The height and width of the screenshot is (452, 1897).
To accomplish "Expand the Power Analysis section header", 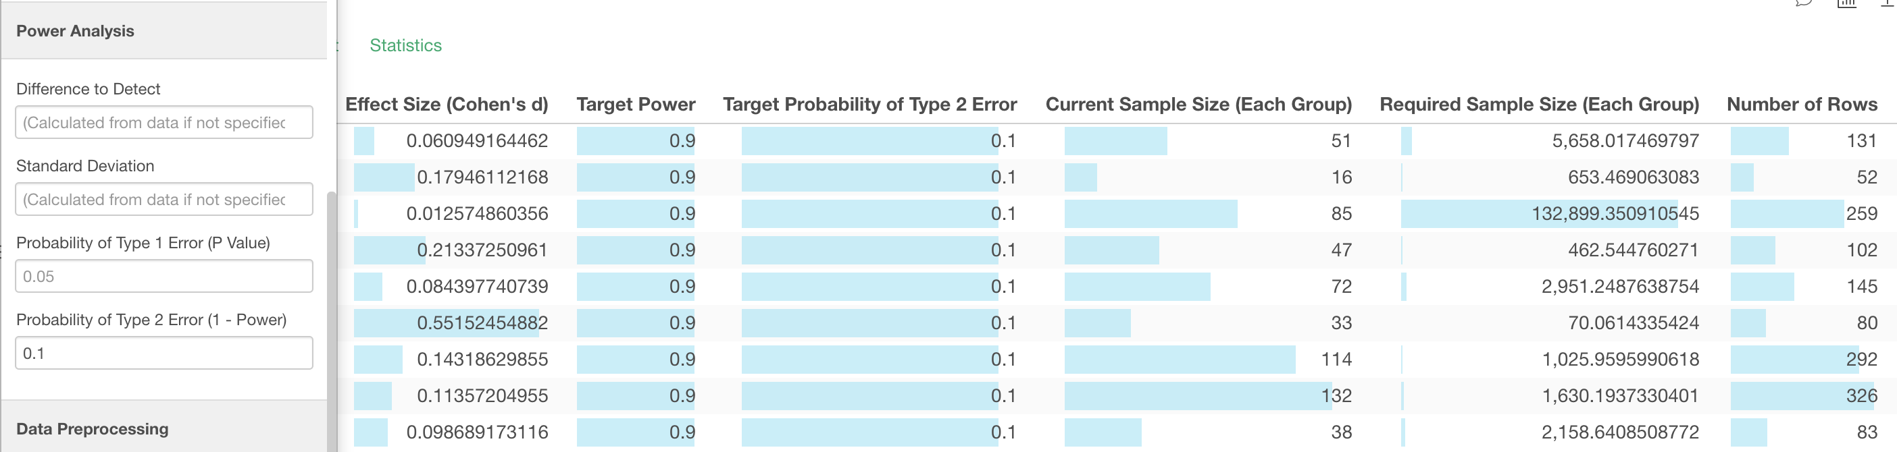I will 163,31.
